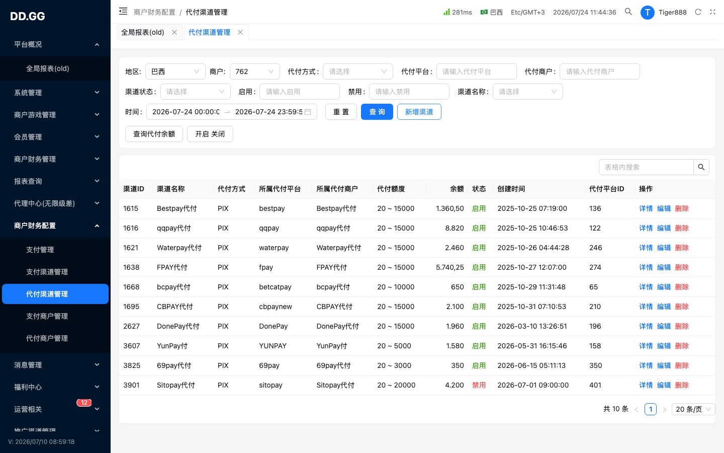
Task: Expand the 代理中心(无限级差) sidebar section
Action: coord(55,203)
